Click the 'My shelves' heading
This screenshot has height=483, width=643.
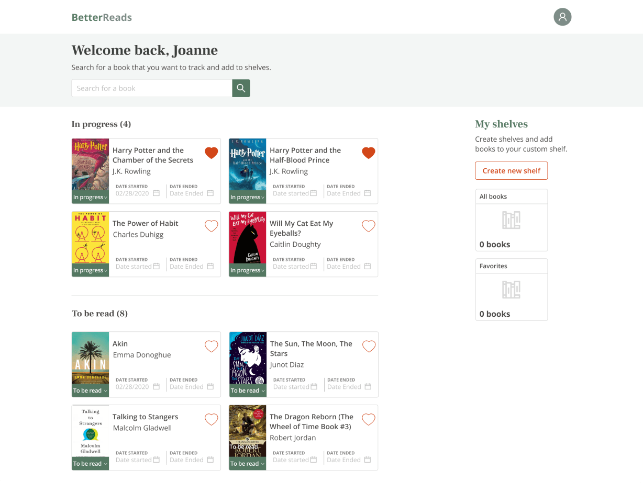pyautogui.click(x=501, y=124)
